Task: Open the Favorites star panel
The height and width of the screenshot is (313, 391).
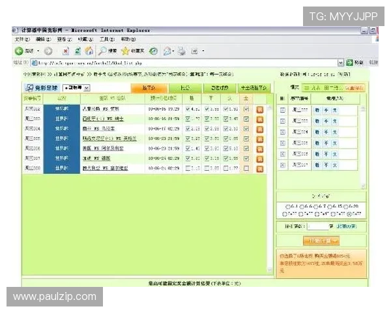Action: pos(125,51)
